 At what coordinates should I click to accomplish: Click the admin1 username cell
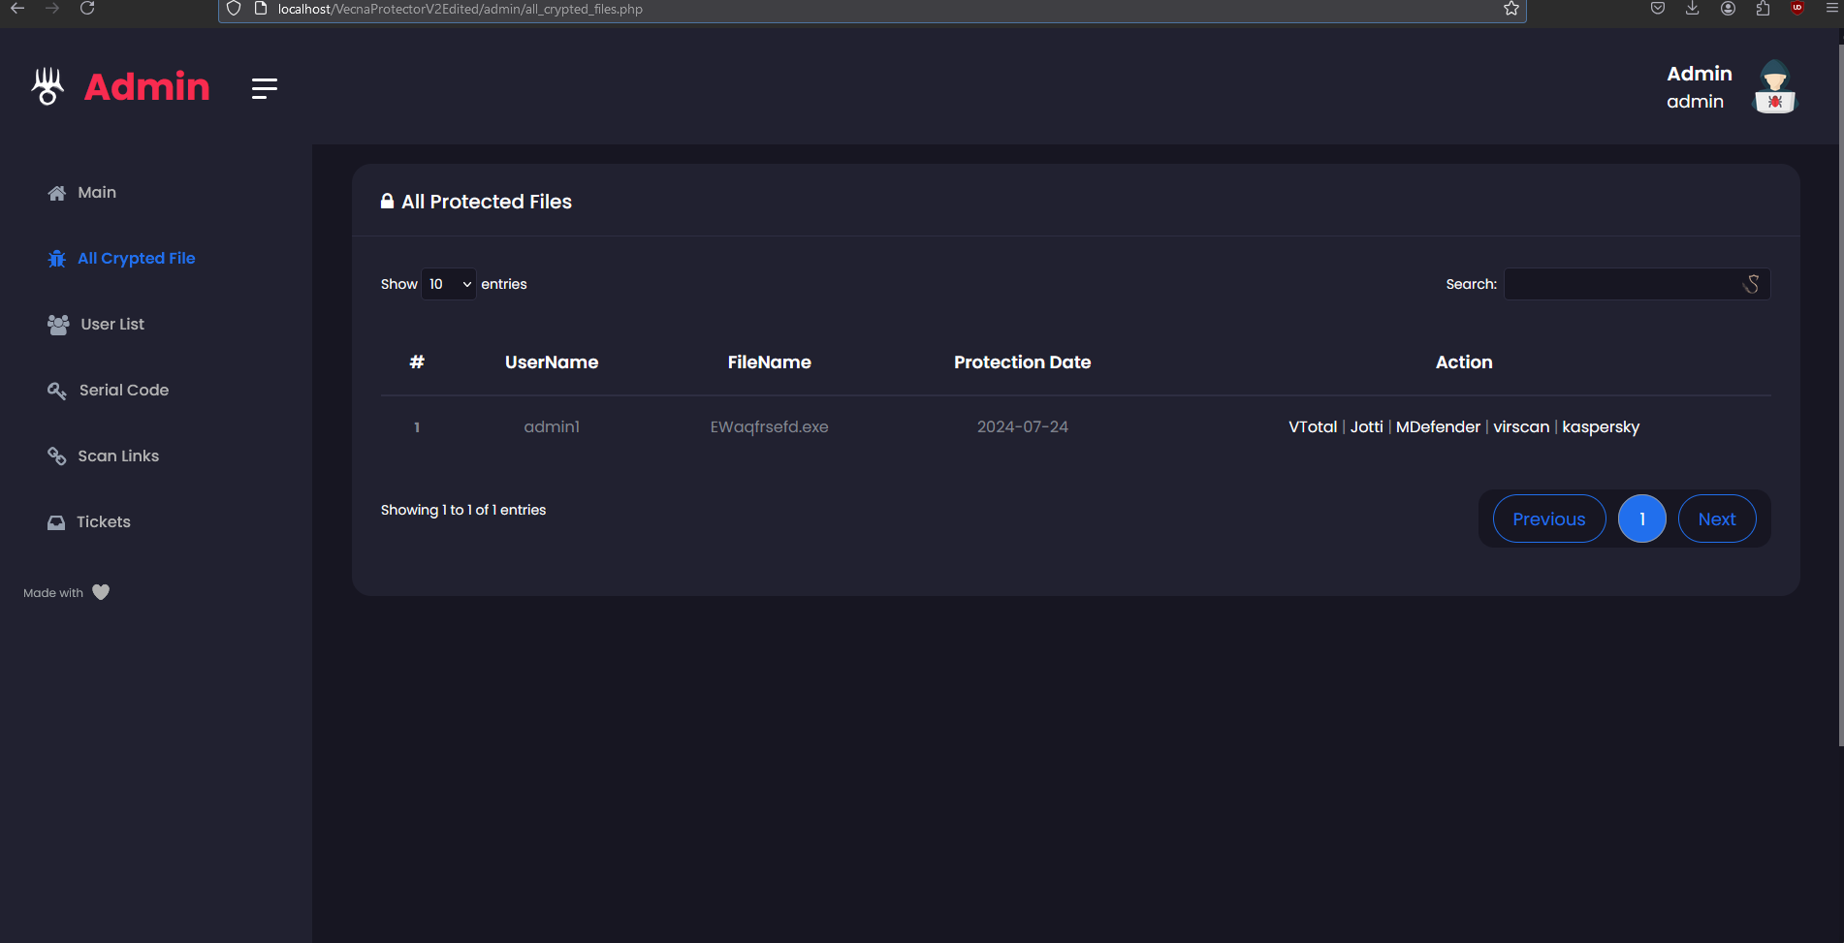click(x=552, y=427)
